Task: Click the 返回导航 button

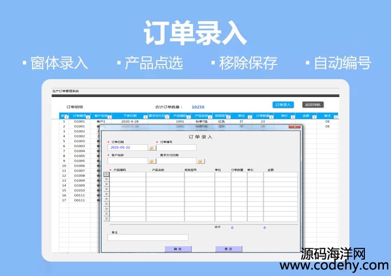Action: pos(313,105)
